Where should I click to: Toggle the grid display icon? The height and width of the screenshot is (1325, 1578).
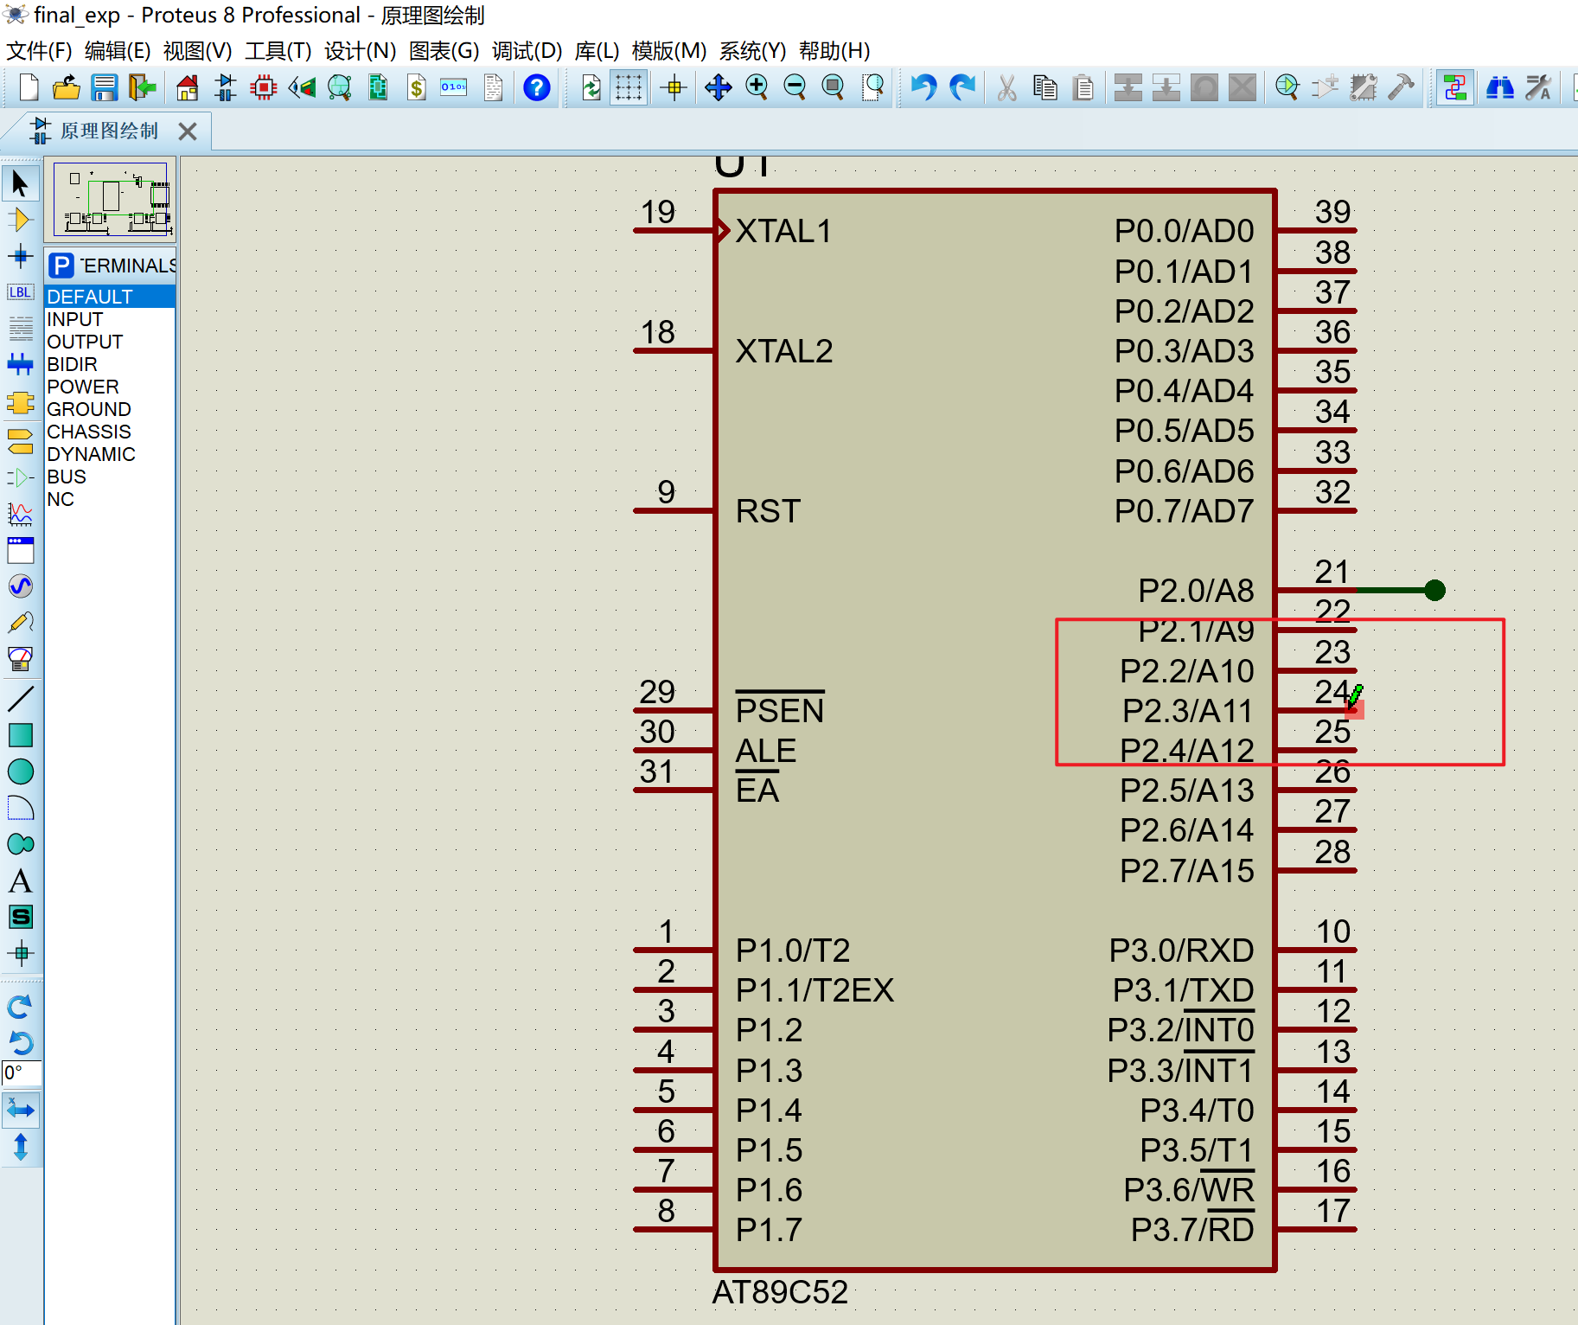[629, 87]
